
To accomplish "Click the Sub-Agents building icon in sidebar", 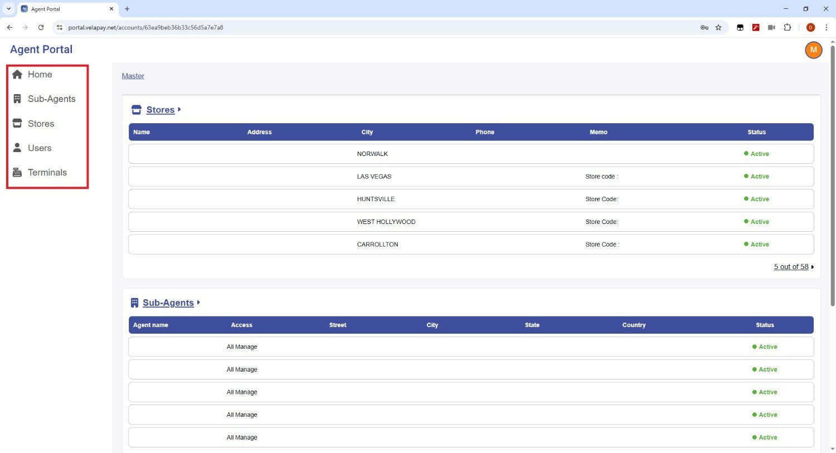I will (17, 99).
